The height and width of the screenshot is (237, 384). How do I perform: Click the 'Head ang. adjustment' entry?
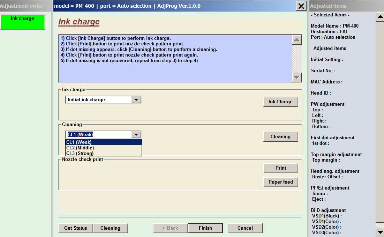pos(335,171)
